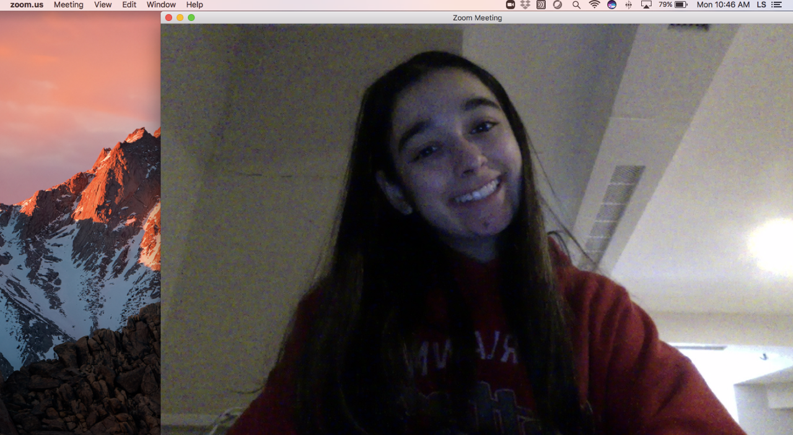
Task: Open the AirPlay display menu
Action: click(646, 5)
